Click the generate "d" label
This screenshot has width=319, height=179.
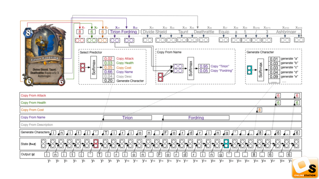point(289,72)
